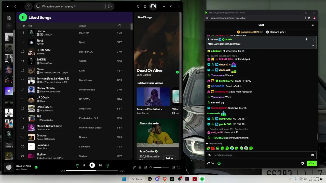Click the Hectore_gfx leaderboard name
Image resolution: width=326 pixels, height=183 pixels.
coord(277,32)
